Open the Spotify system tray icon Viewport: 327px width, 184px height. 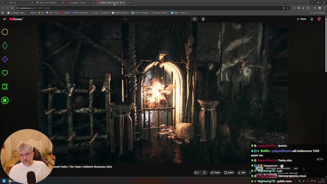pos(300,181)
